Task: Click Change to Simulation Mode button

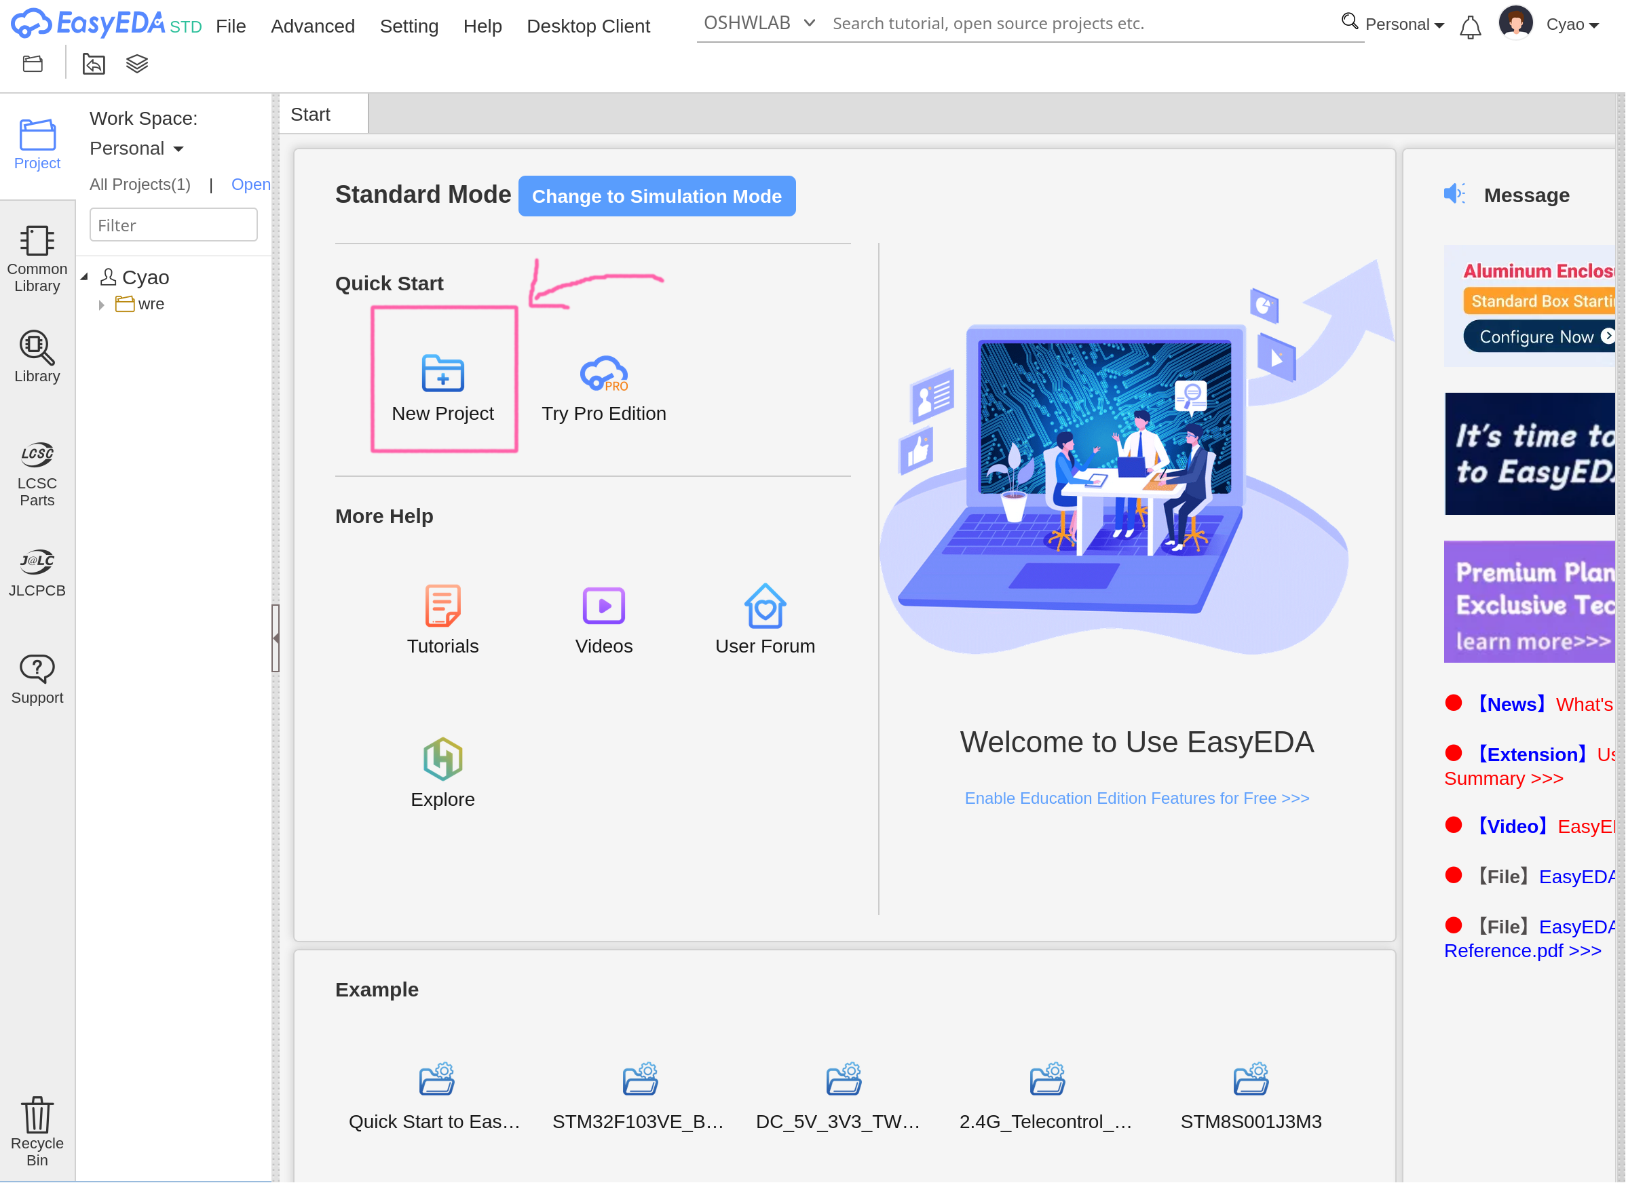Action: 657,196
